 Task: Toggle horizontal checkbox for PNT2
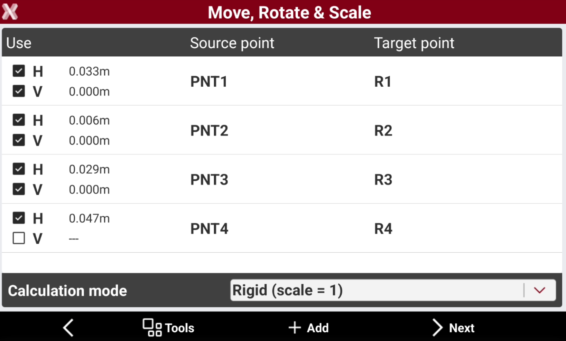[19, 120]
